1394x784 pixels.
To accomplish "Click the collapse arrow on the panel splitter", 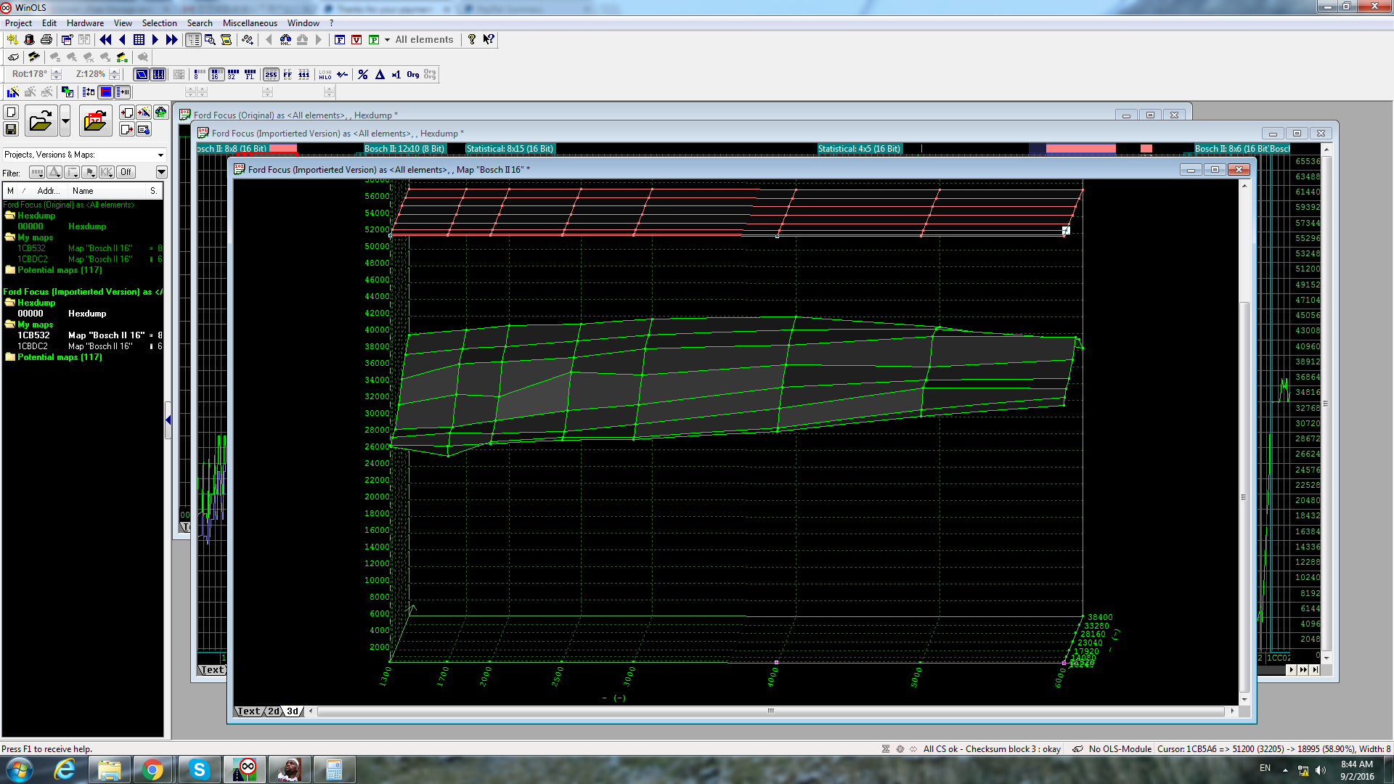I will tap(168, 420).
